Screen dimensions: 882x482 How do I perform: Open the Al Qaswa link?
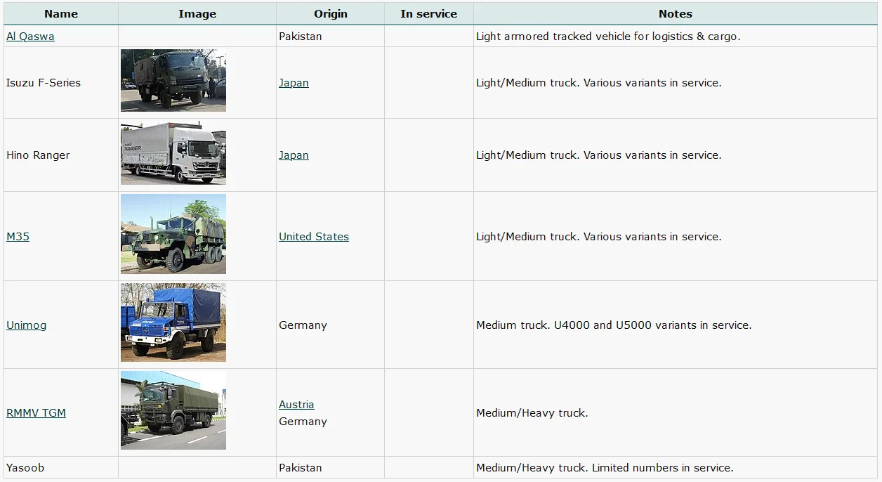(x=30, y=37)
